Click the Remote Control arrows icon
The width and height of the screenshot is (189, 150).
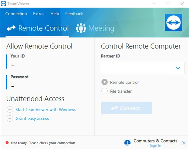[x=11, y=28]
